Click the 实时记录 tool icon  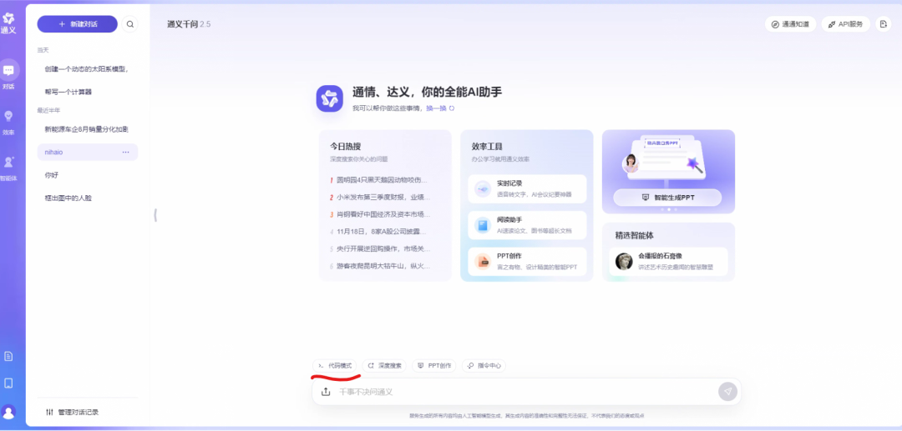(483, 188)
